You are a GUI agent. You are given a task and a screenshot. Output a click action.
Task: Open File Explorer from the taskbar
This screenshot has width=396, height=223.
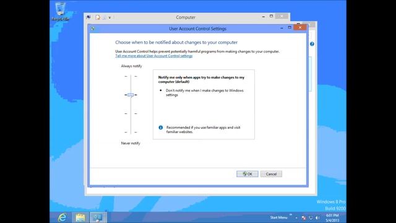pos(80,217)
